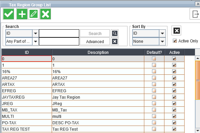Screen dimensions: 200x133
Task: Toggle the Active Only checkbox
Action: (175, 41)
